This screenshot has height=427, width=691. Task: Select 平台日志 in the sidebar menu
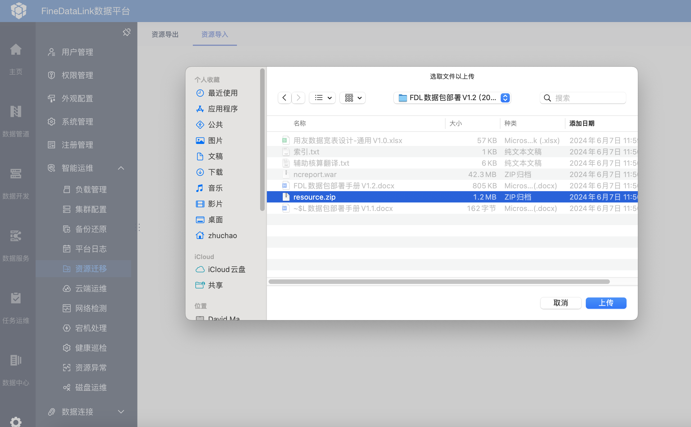click(91, 249)
